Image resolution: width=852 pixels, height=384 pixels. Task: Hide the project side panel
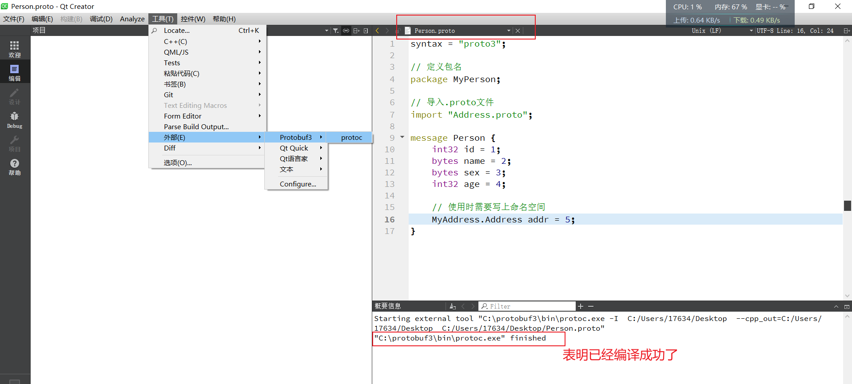click(x=366, y=31)
